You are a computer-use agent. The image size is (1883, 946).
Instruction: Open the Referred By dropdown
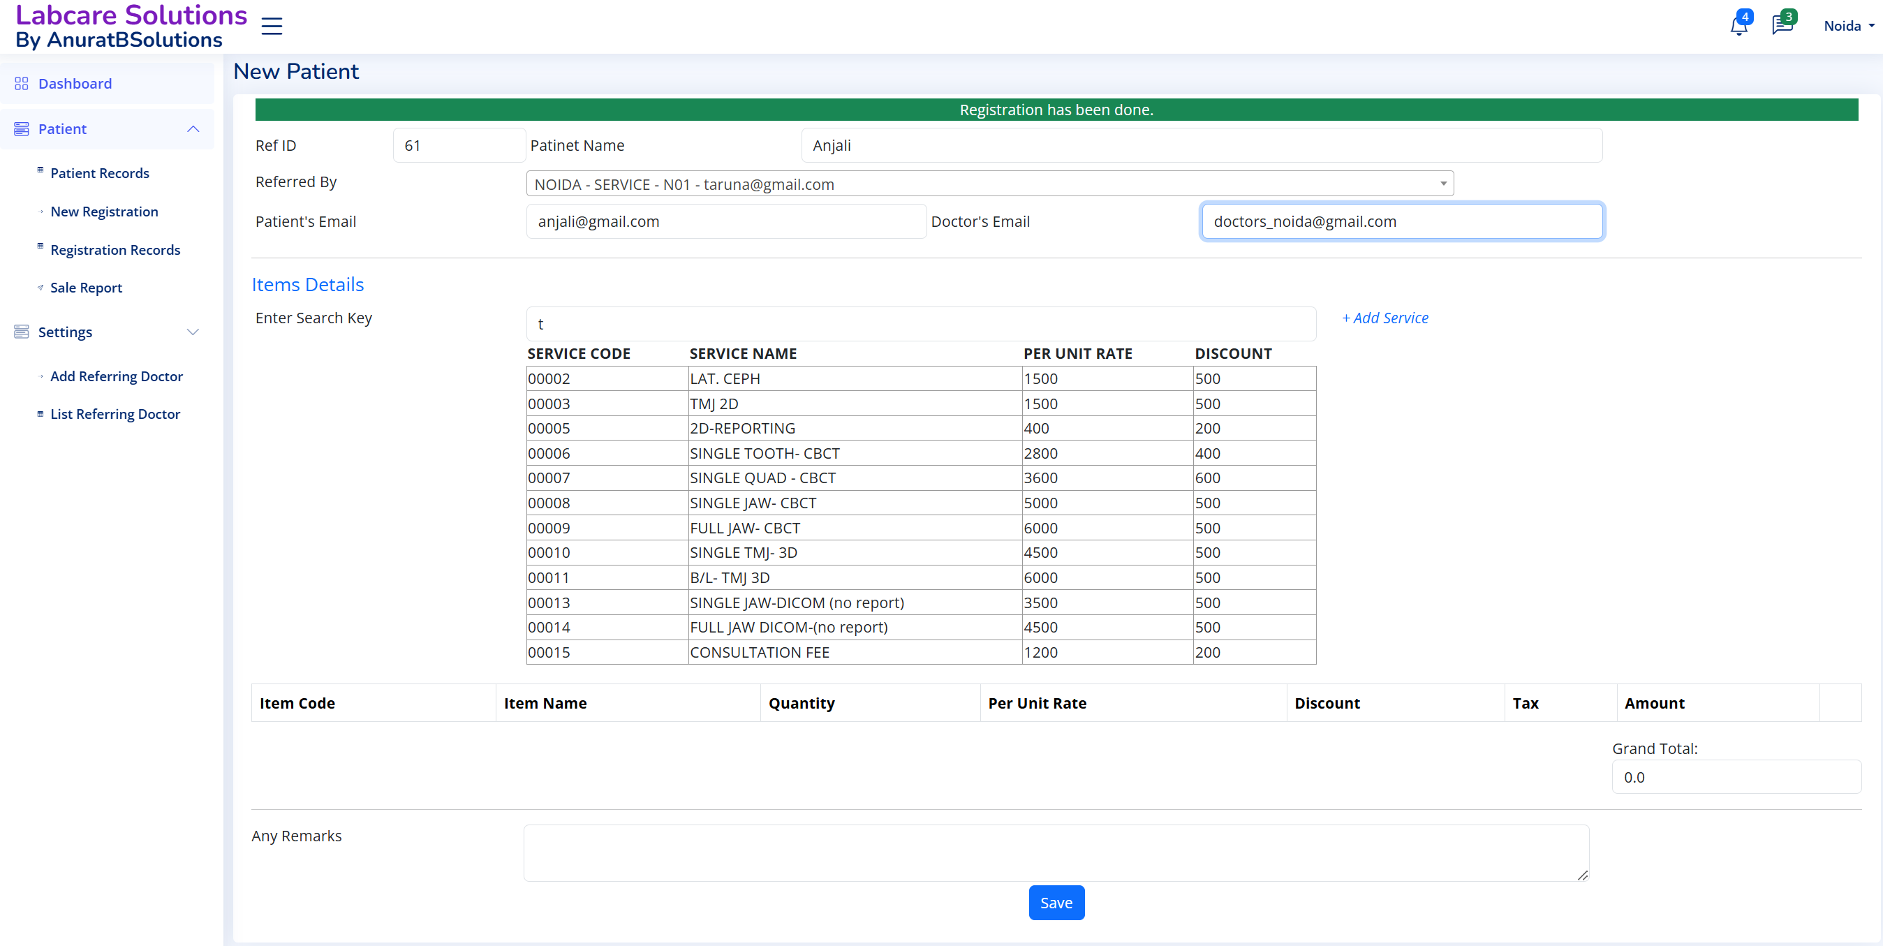click(x=990, y=184)
